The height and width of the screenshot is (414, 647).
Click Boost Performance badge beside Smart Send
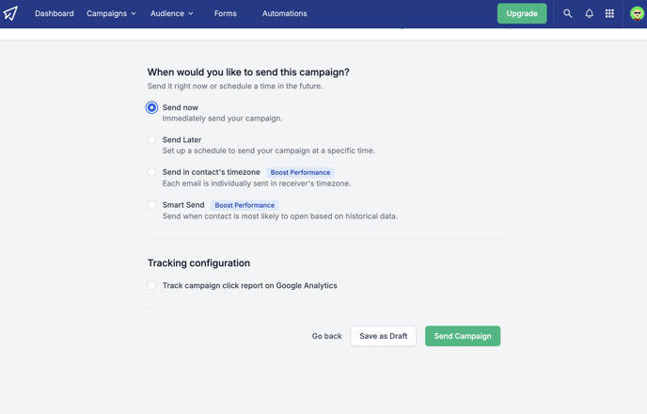click(245, 205)
